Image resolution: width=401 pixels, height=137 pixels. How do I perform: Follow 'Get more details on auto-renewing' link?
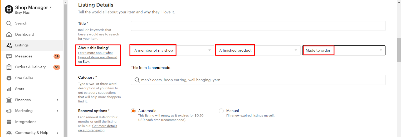(104, 126)
